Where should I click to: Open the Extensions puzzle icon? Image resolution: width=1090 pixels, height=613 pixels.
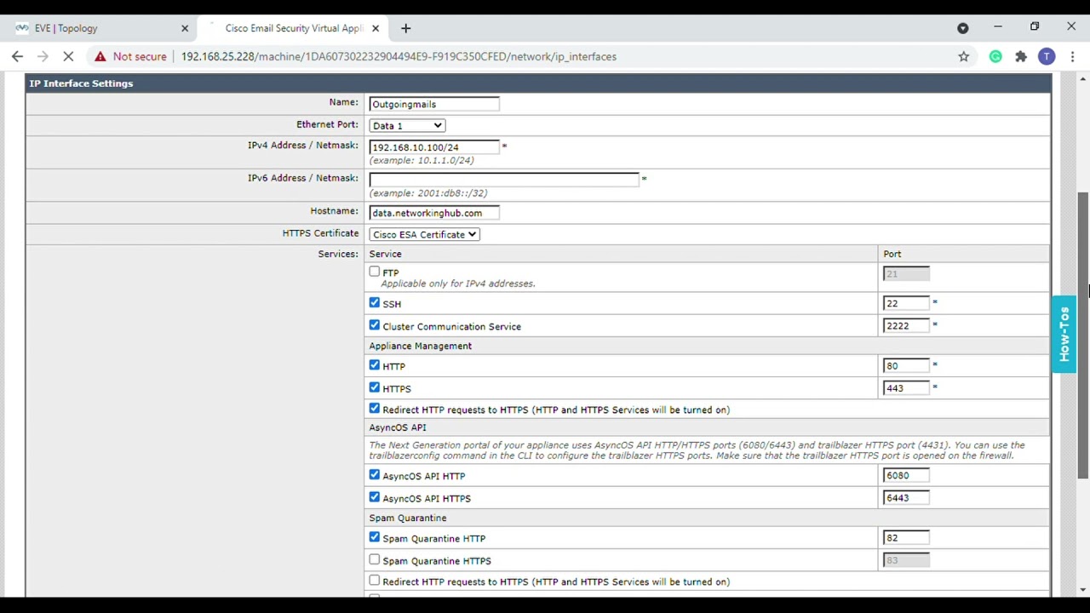pos(1021,56)
